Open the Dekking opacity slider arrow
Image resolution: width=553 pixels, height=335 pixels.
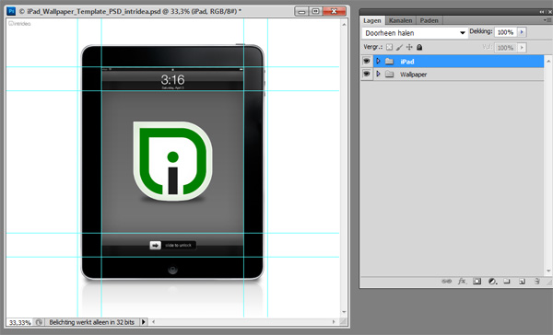pos(522,32)
